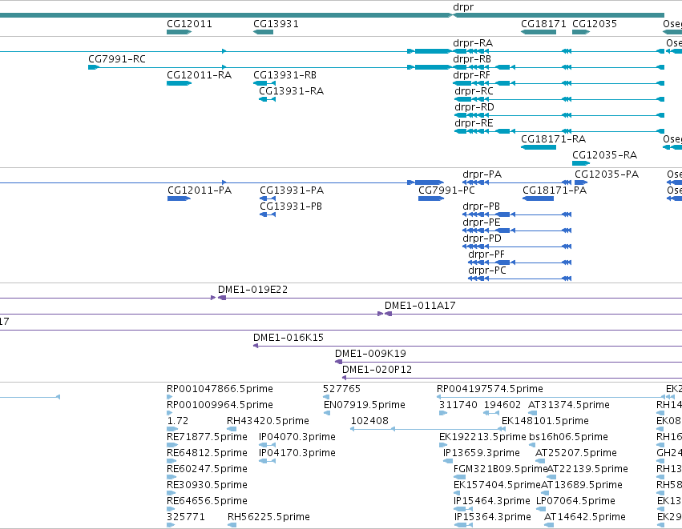
Task: Select the IP15364.3prime EST label
Action: pos(492,517)
